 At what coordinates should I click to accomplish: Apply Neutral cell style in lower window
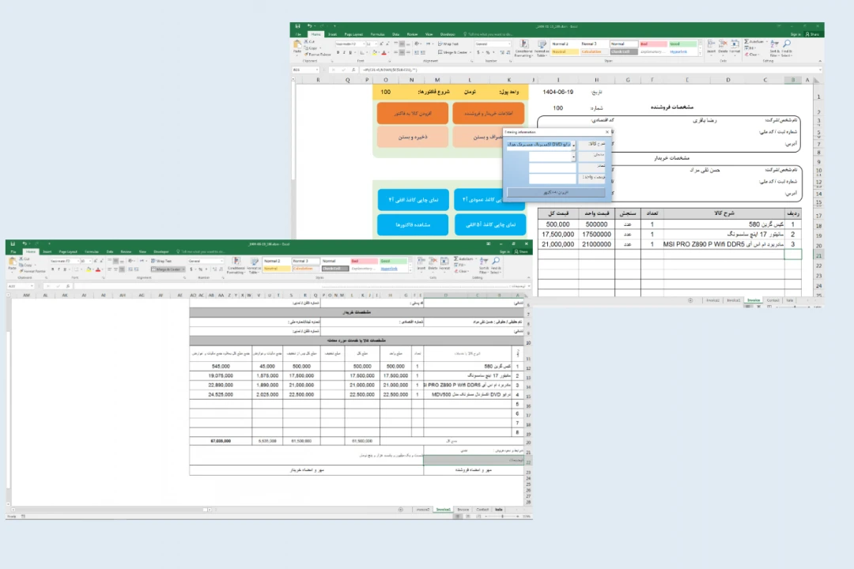coord(276,269)
